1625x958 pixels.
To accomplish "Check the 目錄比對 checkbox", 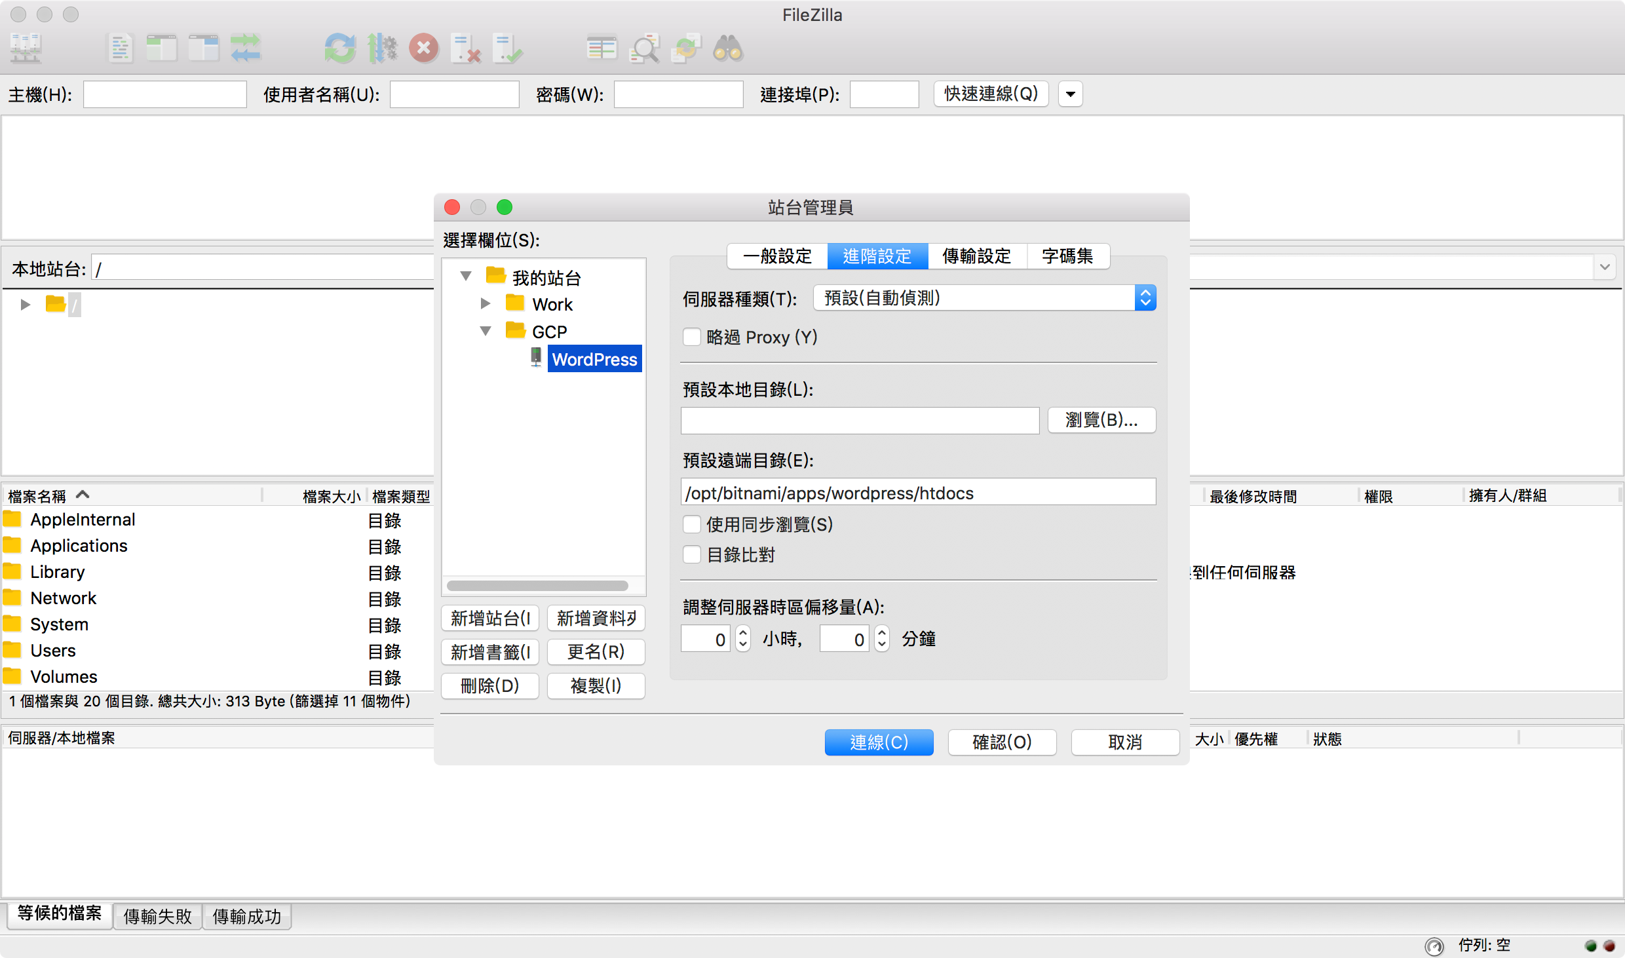I will pos(691,554).
